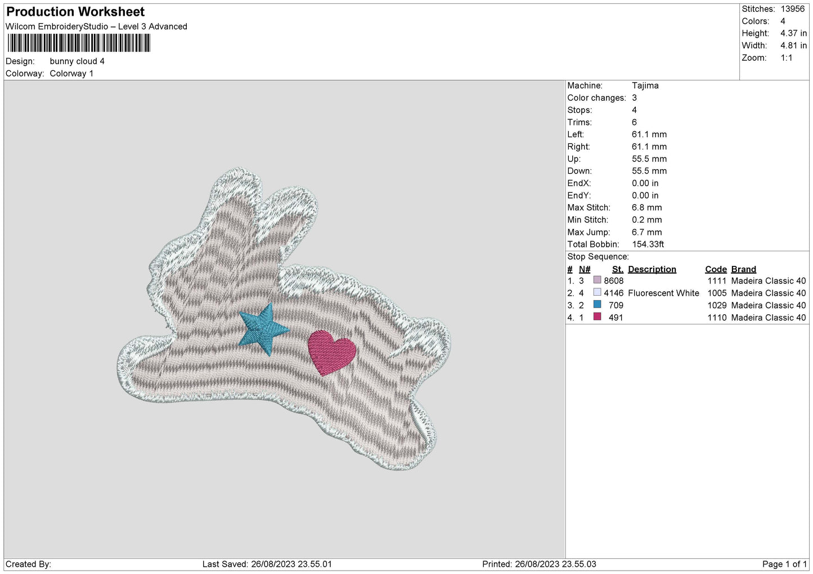The image size is (813, 574).
Task: Click the machine value 'Tajima'
Action: 645,85
